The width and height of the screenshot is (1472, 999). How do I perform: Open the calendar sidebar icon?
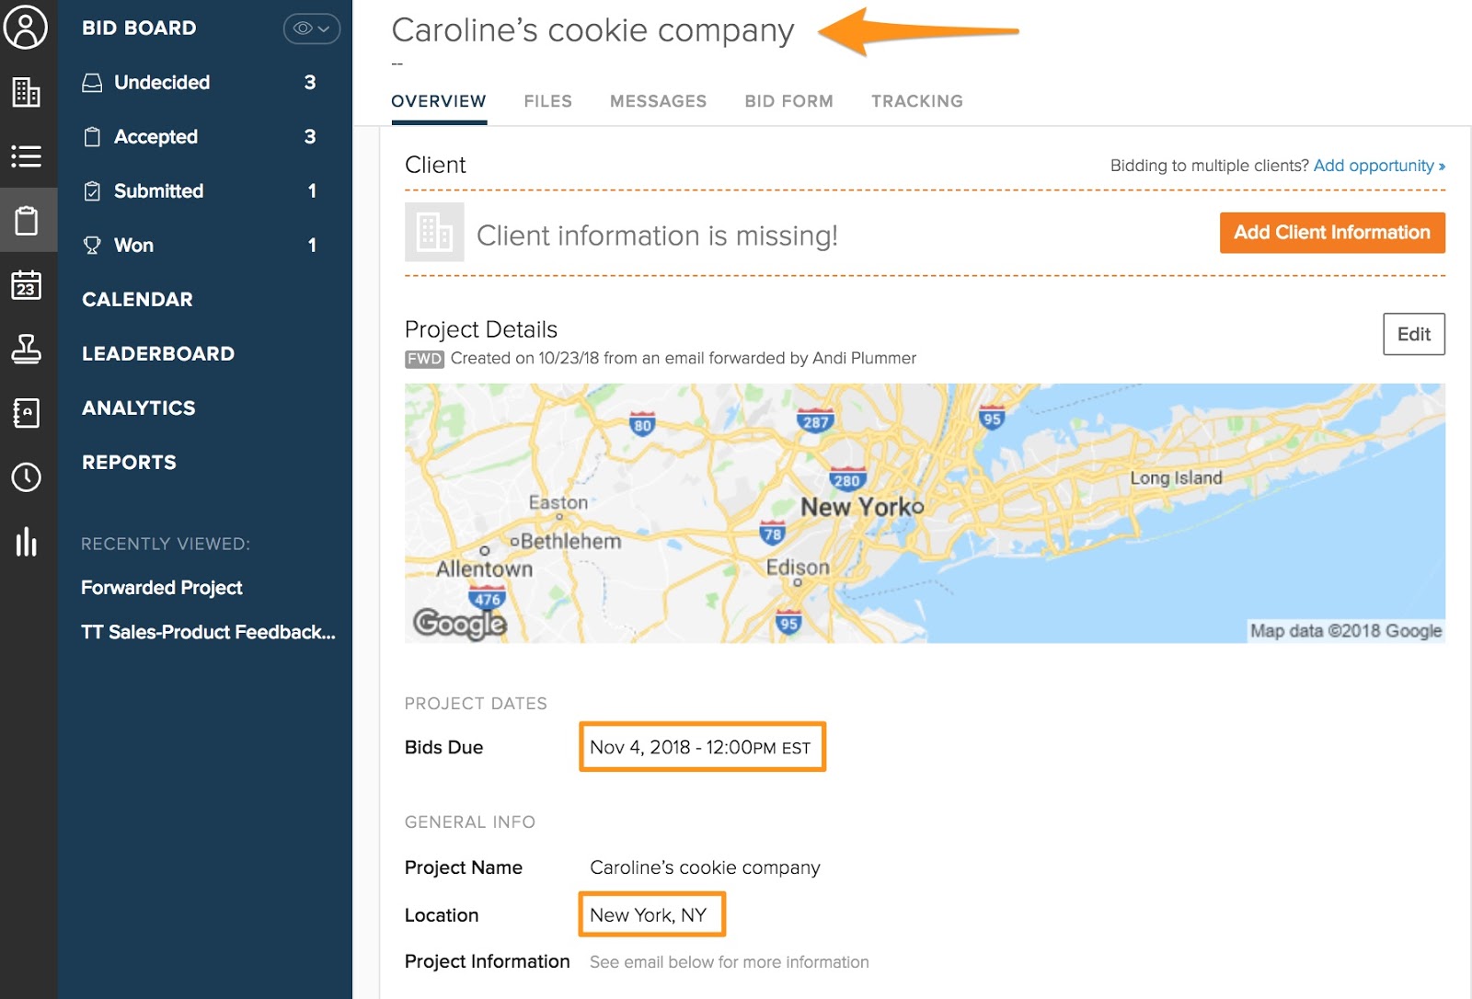[x=26, y=285]
